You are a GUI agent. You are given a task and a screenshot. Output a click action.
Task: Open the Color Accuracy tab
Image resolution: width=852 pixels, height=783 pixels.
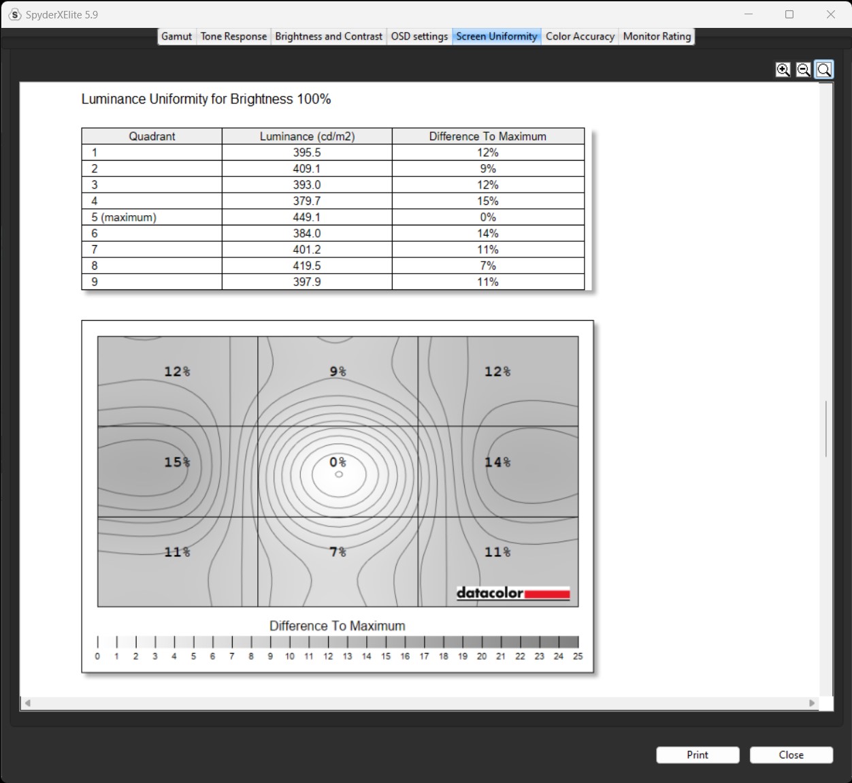(x=580, y=36)
